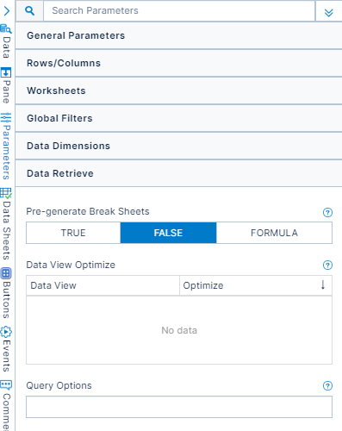This screenshot has width=342, height=431.
Task: Click double-chevron expand all sections button
Action: click(328, 12)
